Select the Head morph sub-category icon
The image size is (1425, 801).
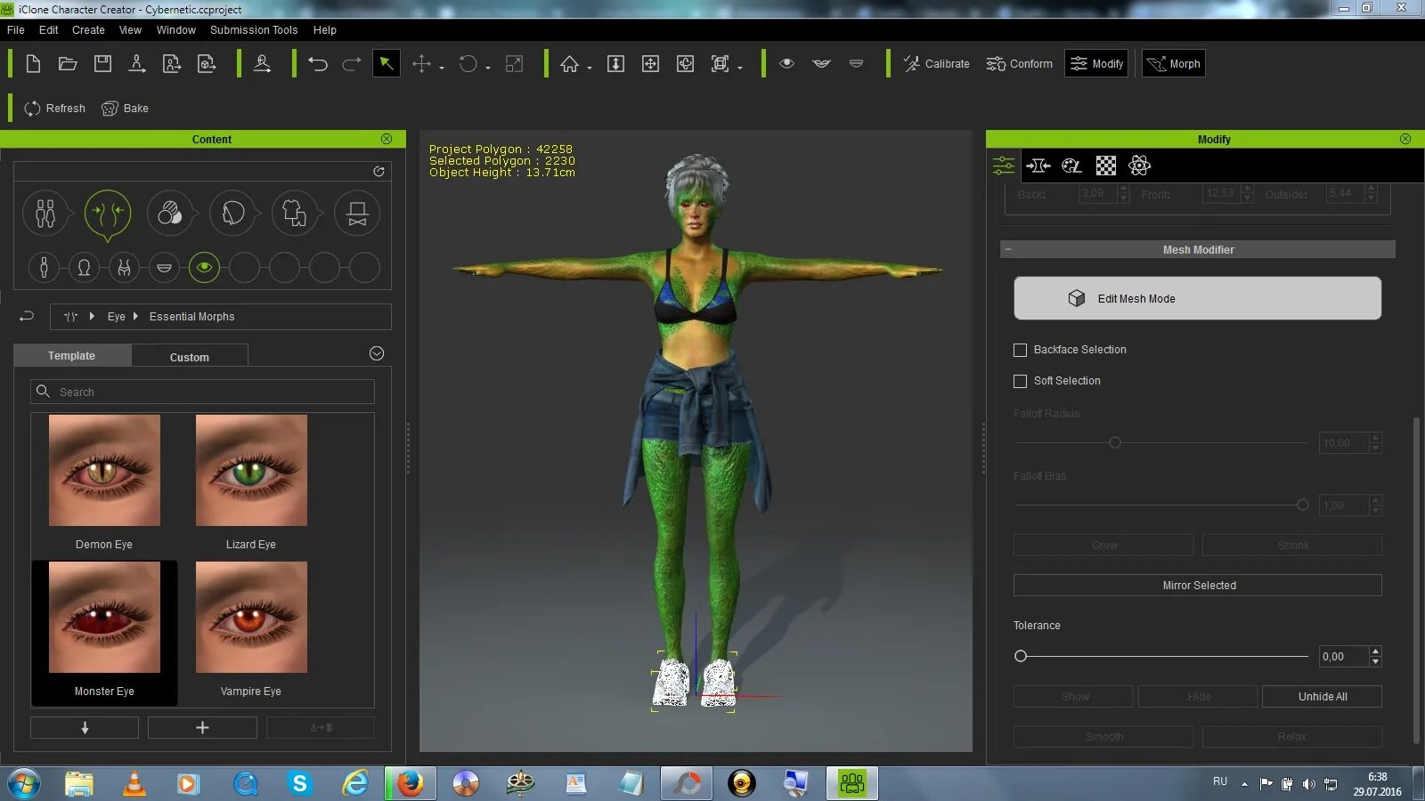coord(84,268)
